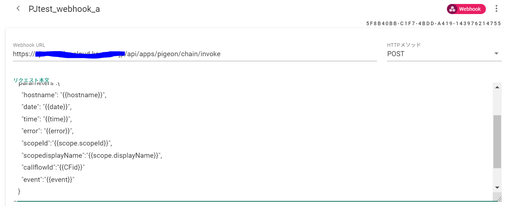Open the three-dot more options menu
505x206 pixels.
pyautogui.click(x=496, y=9)
